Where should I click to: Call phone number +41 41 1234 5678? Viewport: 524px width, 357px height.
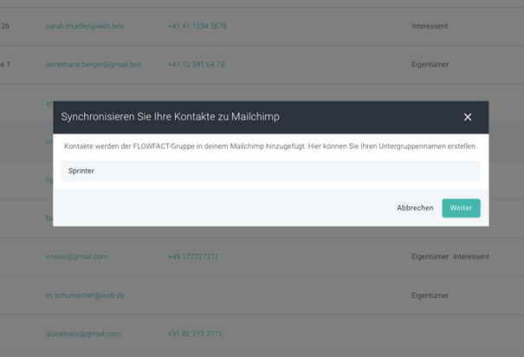(x=197, y=26)
